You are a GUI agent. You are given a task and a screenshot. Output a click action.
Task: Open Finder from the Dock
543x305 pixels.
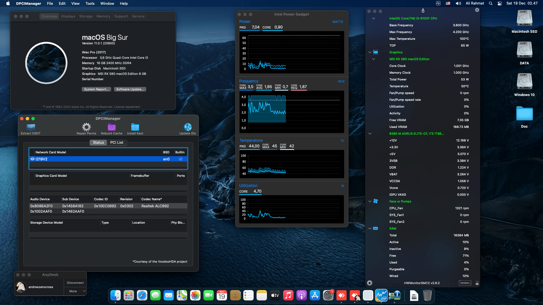click(x=115, y=295)
